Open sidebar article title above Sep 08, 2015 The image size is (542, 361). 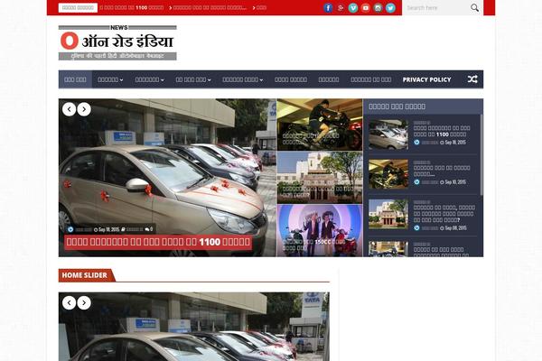click(x=444, y=214)
